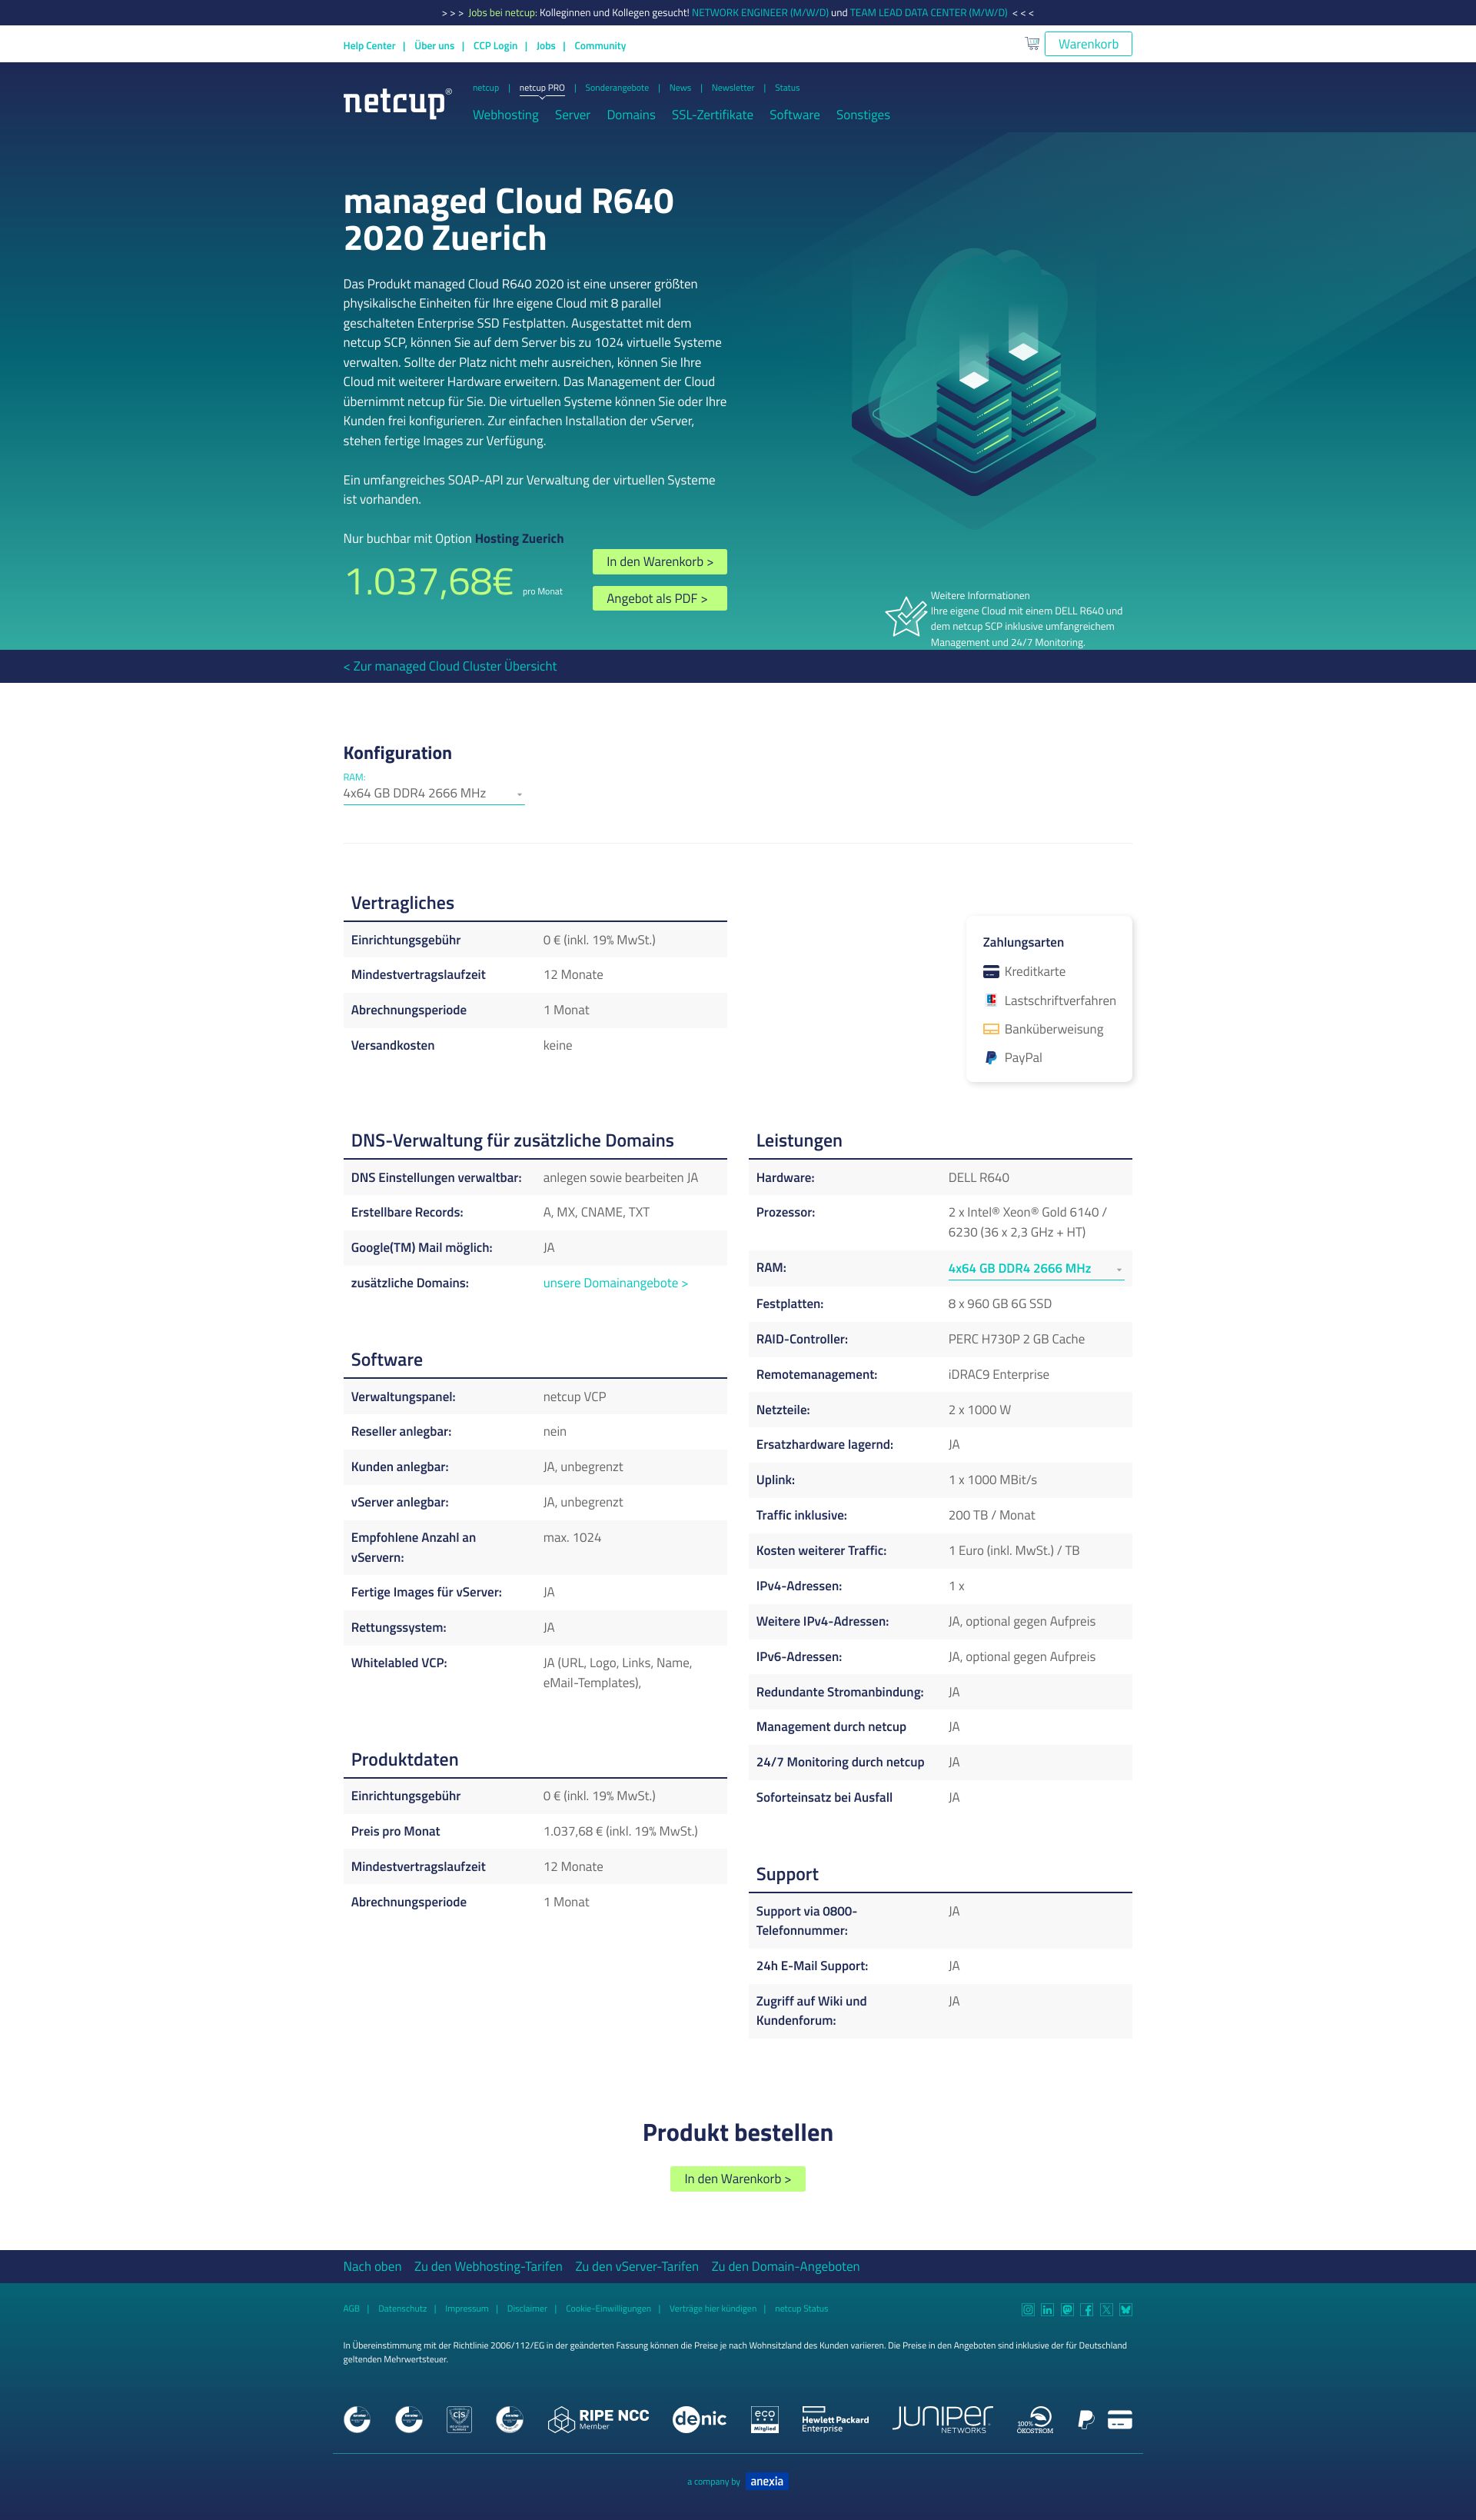The height and width of the screenshot is (2520, 1476).
Task: Click the Nach oben footer link
Action: [372, 2266]
